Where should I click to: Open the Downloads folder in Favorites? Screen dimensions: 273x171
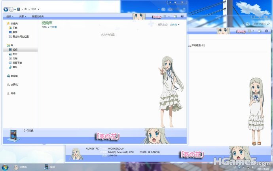[15, 28]
